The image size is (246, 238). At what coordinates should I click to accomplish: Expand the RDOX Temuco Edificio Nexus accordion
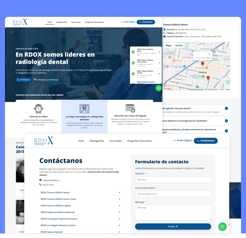click(80, 192)
